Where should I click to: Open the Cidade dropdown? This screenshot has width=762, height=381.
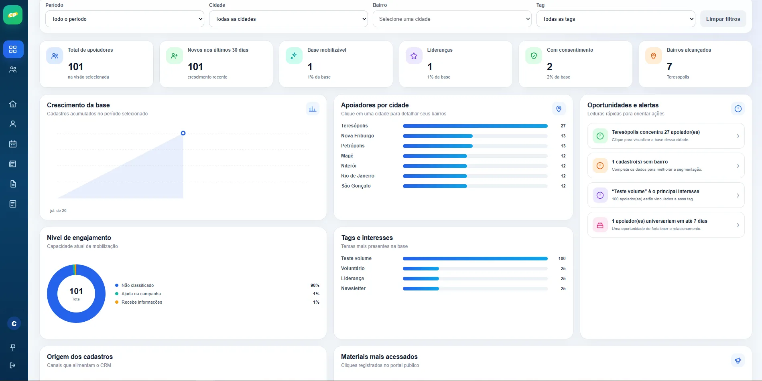(288, 19)
